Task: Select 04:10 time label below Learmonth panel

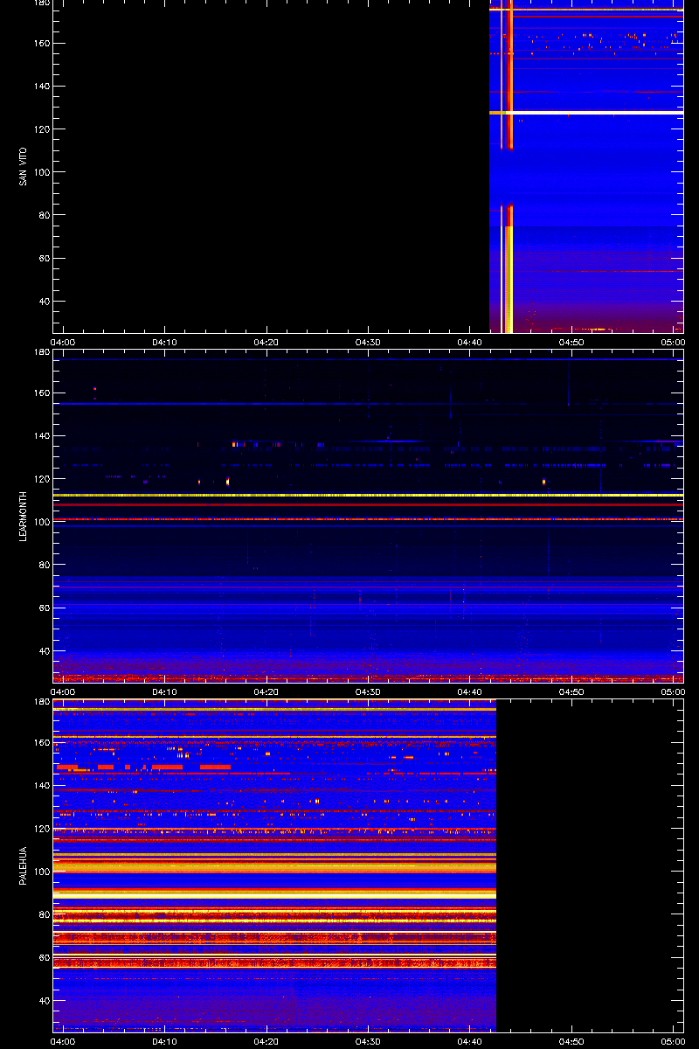Action: (165, 692)
